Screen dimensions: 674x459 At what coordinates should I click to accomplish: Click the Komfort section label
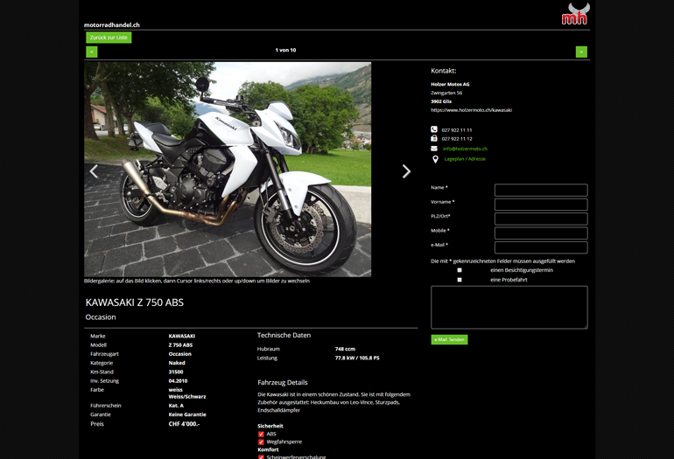click(268, 449)
